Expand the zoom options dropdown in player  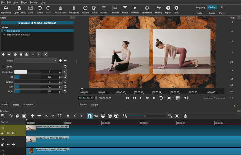click(x=173, y=98)
